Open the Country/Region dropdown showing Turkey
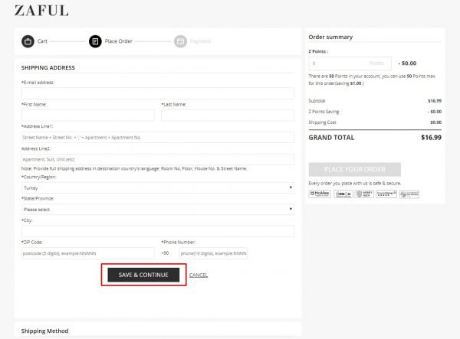460x339 pixels. point(158,187)
